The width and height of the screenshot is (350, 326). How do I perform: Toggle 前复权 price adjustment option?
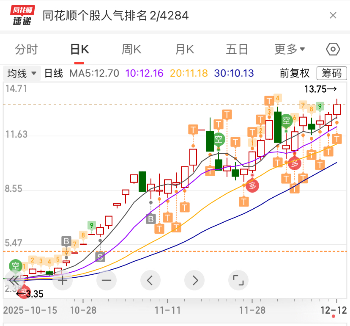[295, 73]
